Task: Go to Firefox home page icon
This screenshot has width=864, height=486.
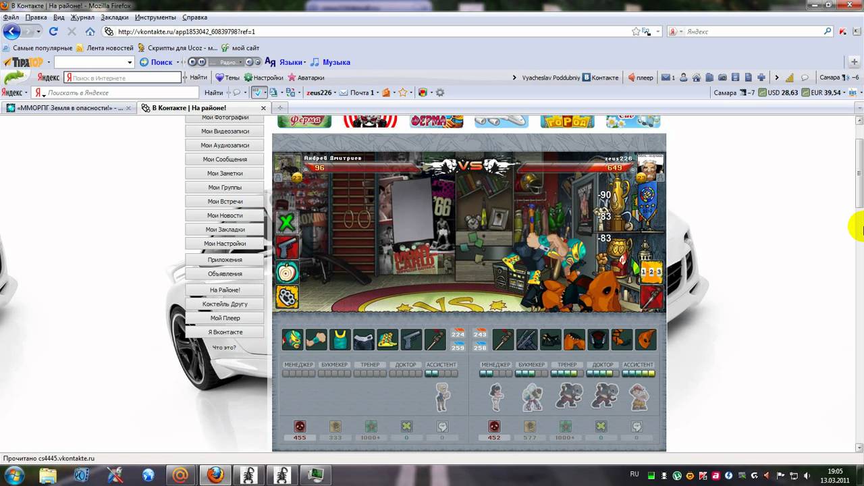Action: [x=90, y=32]
